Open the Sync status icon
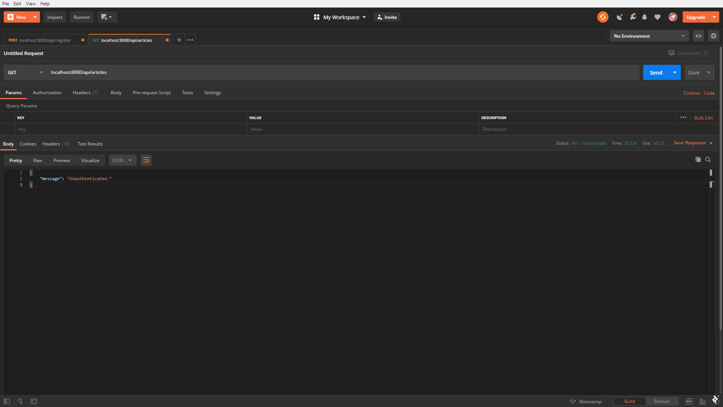 point(602,17)
